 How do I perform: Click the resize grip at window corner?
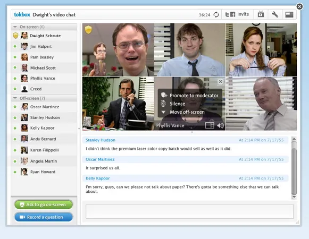[297, 222]
